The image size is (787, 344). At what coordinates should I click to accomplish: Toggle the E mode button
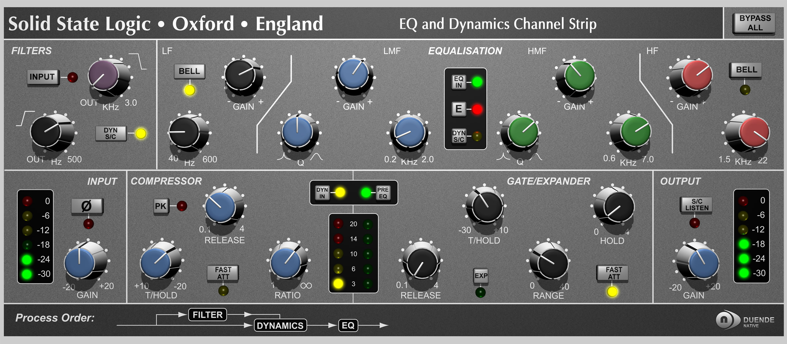point(458,109)
